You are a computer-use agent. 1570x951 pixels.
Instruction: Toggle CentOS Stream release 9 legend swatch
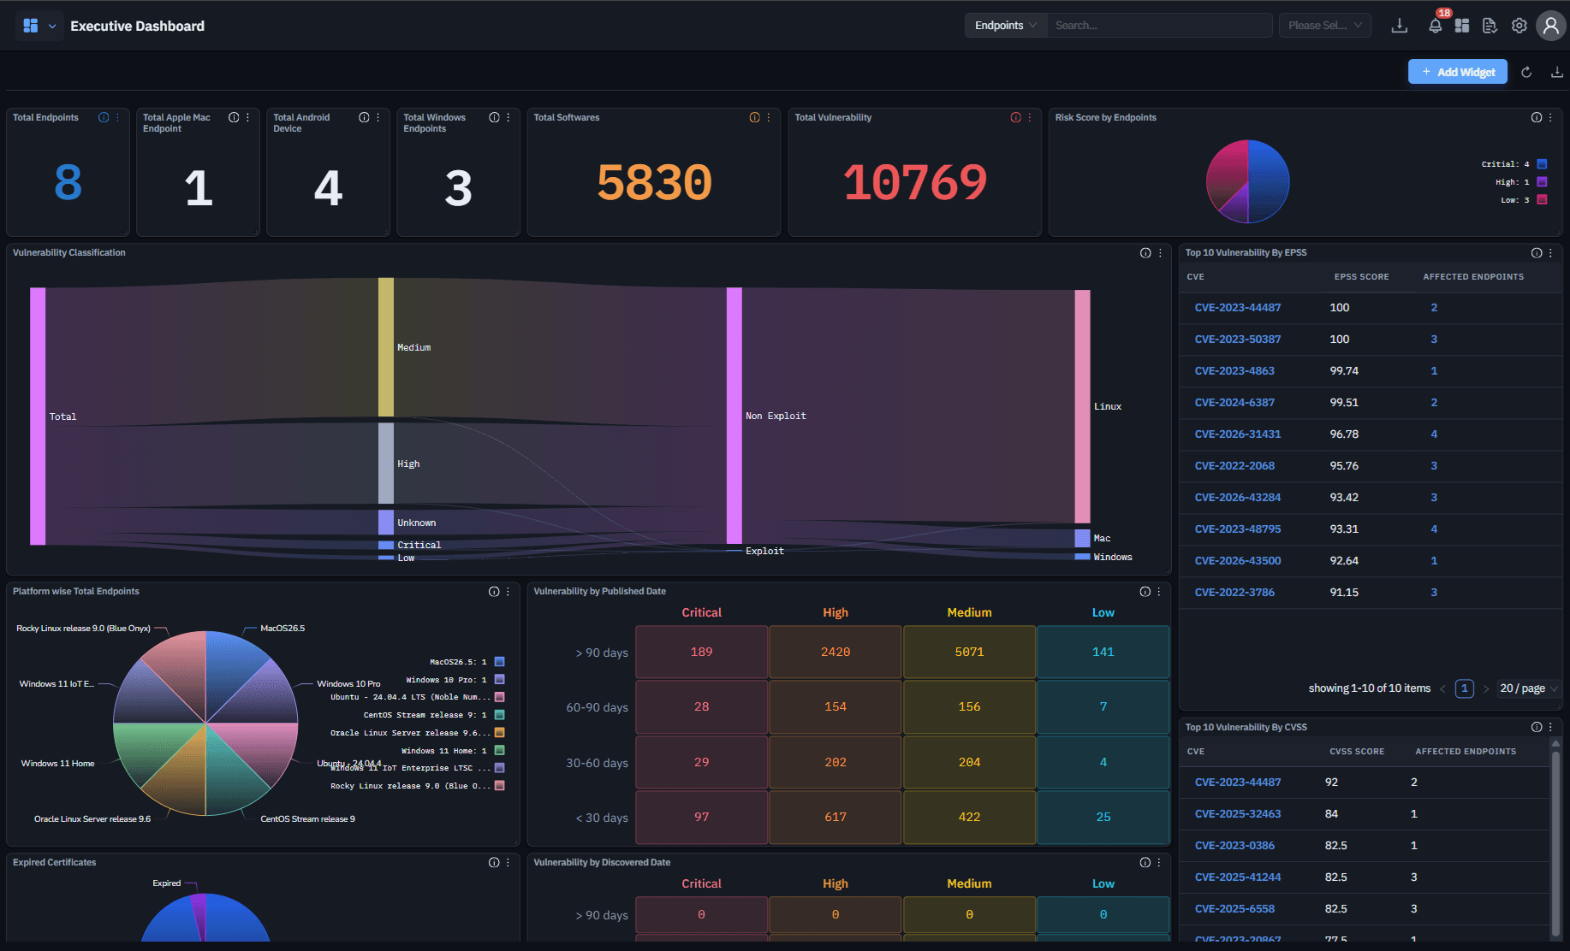click(500, 714)
